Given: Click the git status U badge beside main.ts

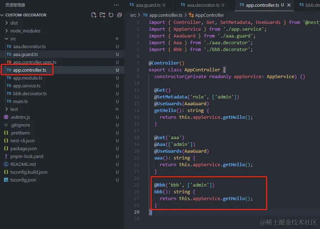Looking at the screenshot, I should pyautogui.click(x=117, y=101).
